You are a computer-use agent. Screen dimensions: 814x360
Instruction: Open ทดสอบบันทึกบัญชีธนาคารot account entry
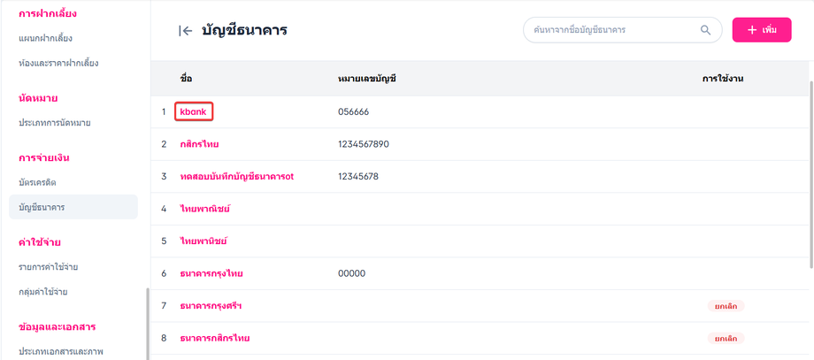click(x=236, y=176)
